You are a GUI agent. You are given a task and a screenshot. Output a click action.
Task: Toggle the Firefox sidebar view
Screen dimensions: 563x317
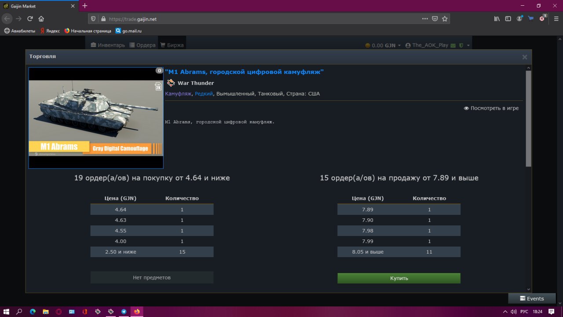click(x=508, y=19)
